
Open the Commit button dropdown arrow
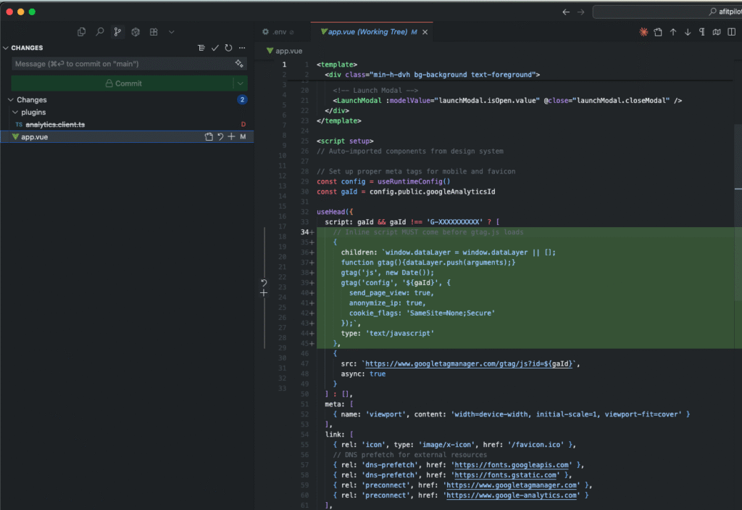click(241, 83)
